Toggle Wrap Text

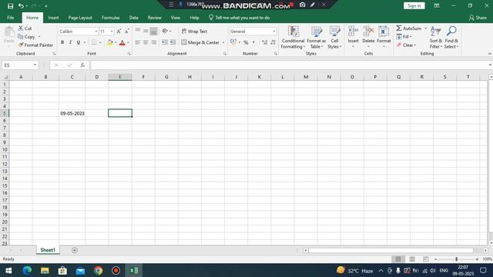(194, 31)
